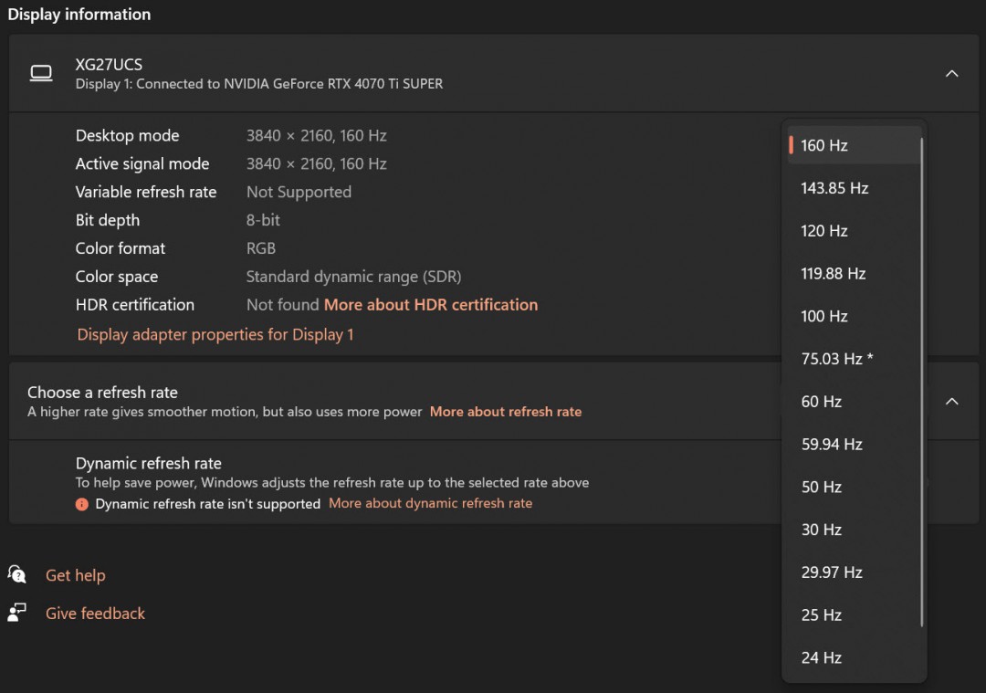Click the Get help chat icon
The width and height of the screenshot is (986, 693).
tap(17, 574)
